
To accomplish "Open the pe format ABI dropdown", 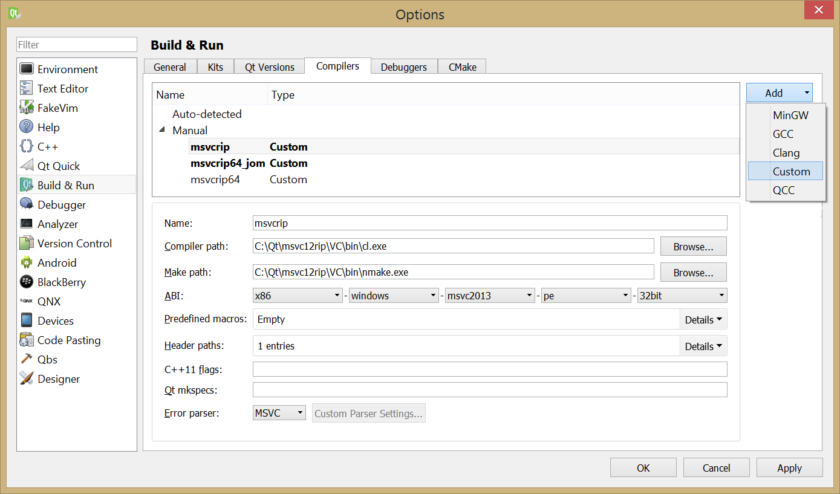I will tap(586, 296).
